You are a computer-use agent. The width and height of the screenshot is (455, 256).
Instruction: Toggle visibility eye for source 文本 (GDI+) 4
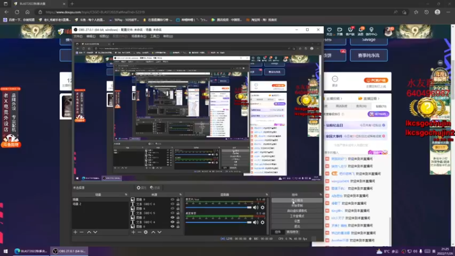point(172,222)
